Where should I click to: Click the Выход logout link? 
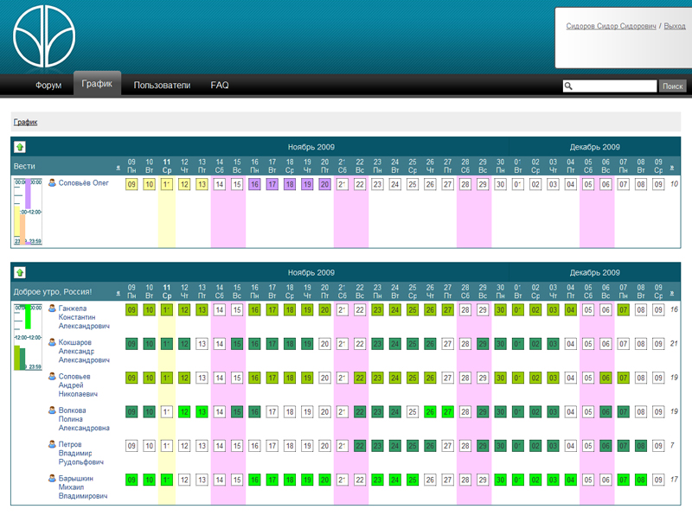click(x=675, y=27)
